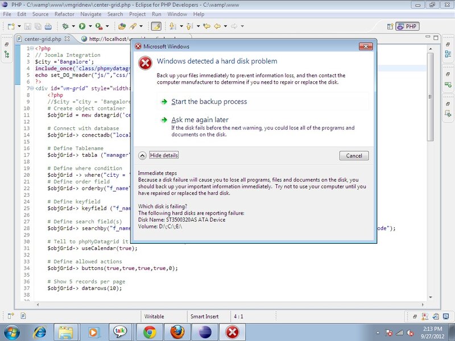This screenshot has height=341, width=455.
Task: Open Back history dropdown arrow
Action: (225, 26)
